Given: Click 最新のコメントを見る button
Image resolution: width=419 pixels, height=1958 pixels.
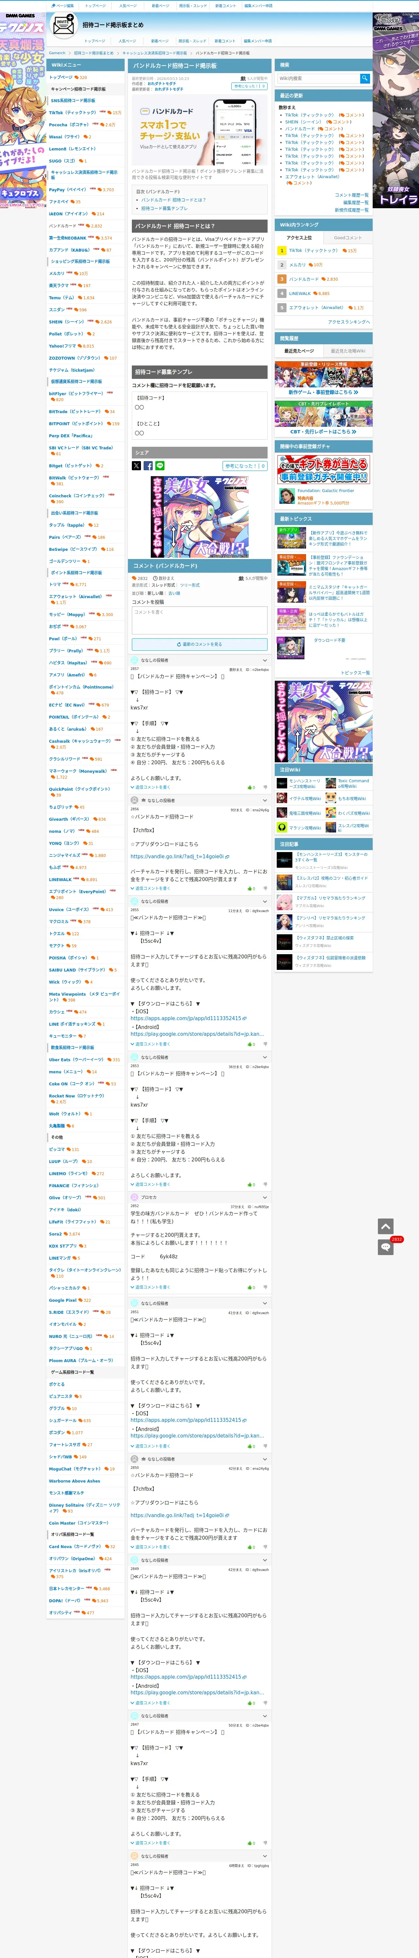Looking at the screenshot, I should (x=199, y=644).
